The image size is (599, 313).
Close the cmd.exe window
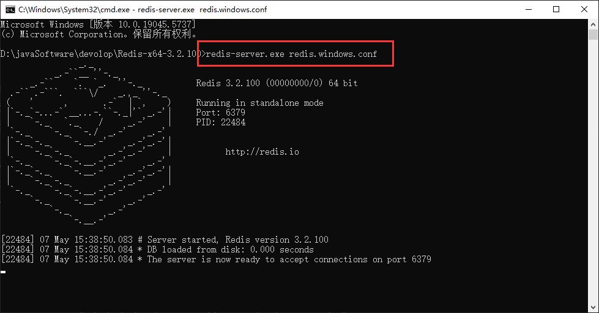[584, 10]
